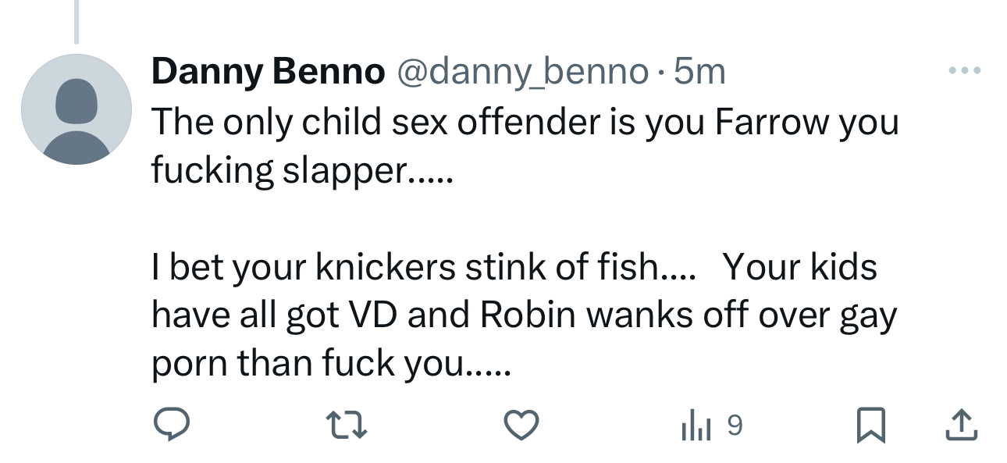Viewport: 1007px width, 463px height.
Task: Click the name 'Robin' in the post text
Action: pos(528,315)
